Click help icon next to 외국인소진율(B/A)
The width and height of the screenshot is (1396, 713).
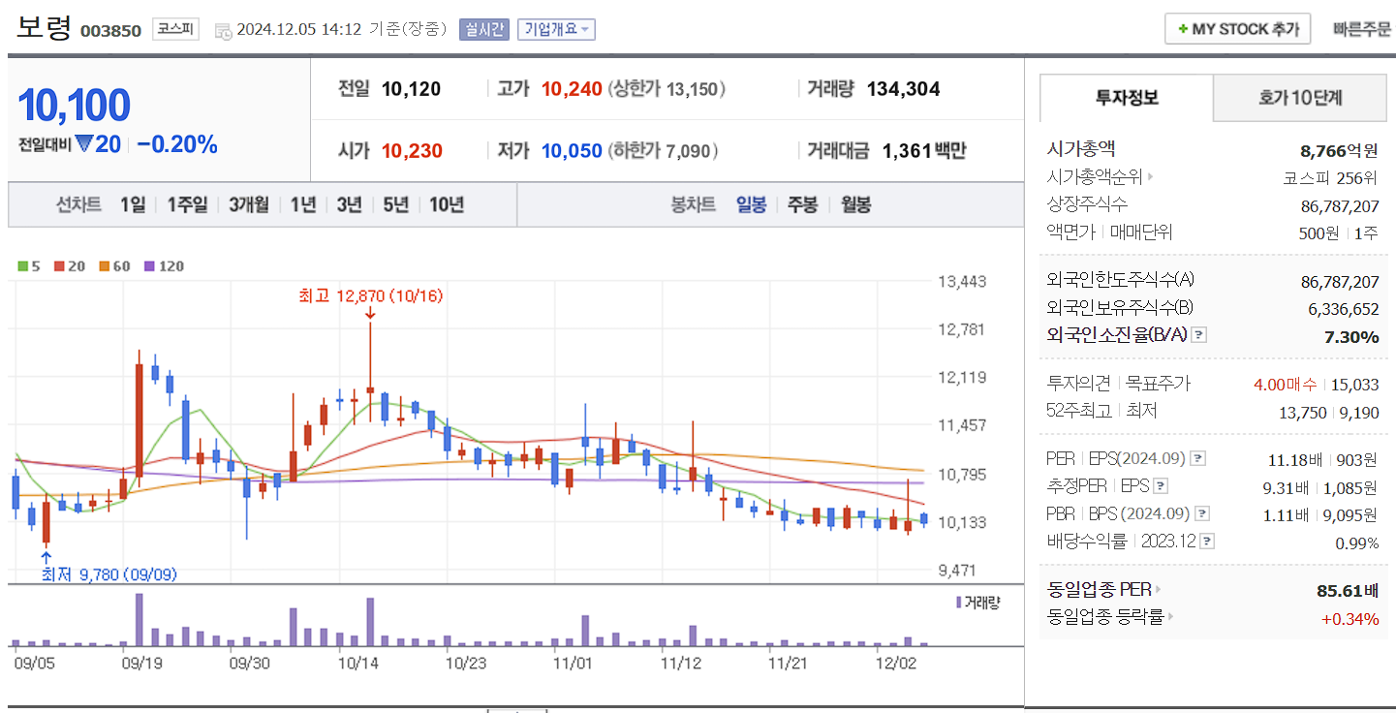click(x=1199, y=335)
